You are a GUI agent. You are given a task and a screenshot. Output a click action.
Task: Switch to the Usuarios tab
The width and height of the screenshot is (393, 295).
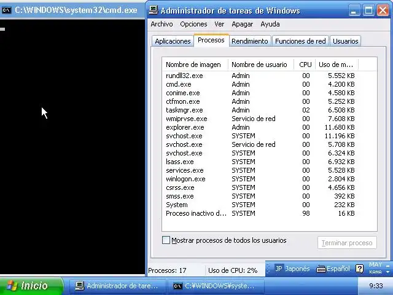[x=345, y=41]
